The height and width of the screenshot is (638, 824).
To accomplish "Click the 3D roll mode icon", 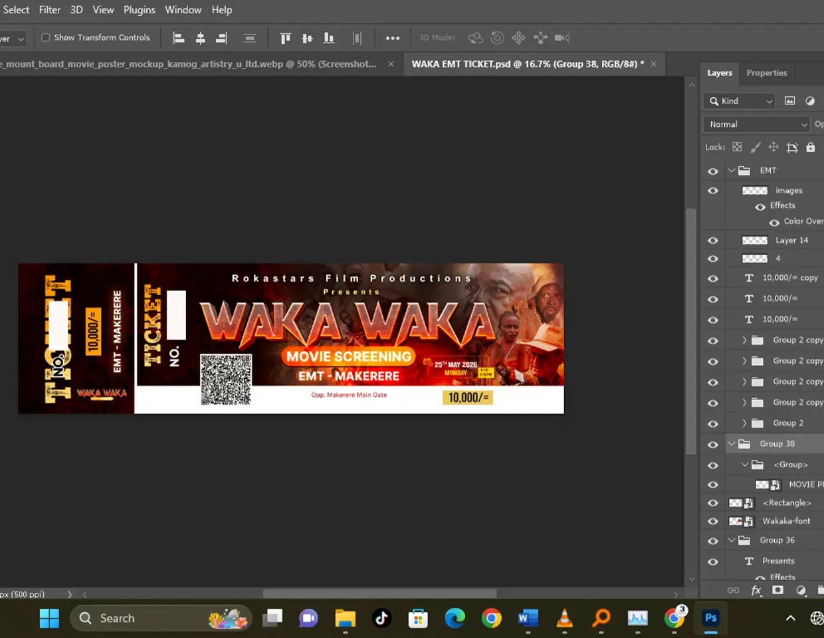I will pos(497,38).
